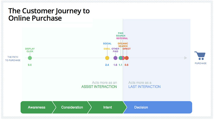This screenshot has width=214, height=120.
Task: Select the red Direct marker dot
Action: pyautogui.click(x=127, y=58)
